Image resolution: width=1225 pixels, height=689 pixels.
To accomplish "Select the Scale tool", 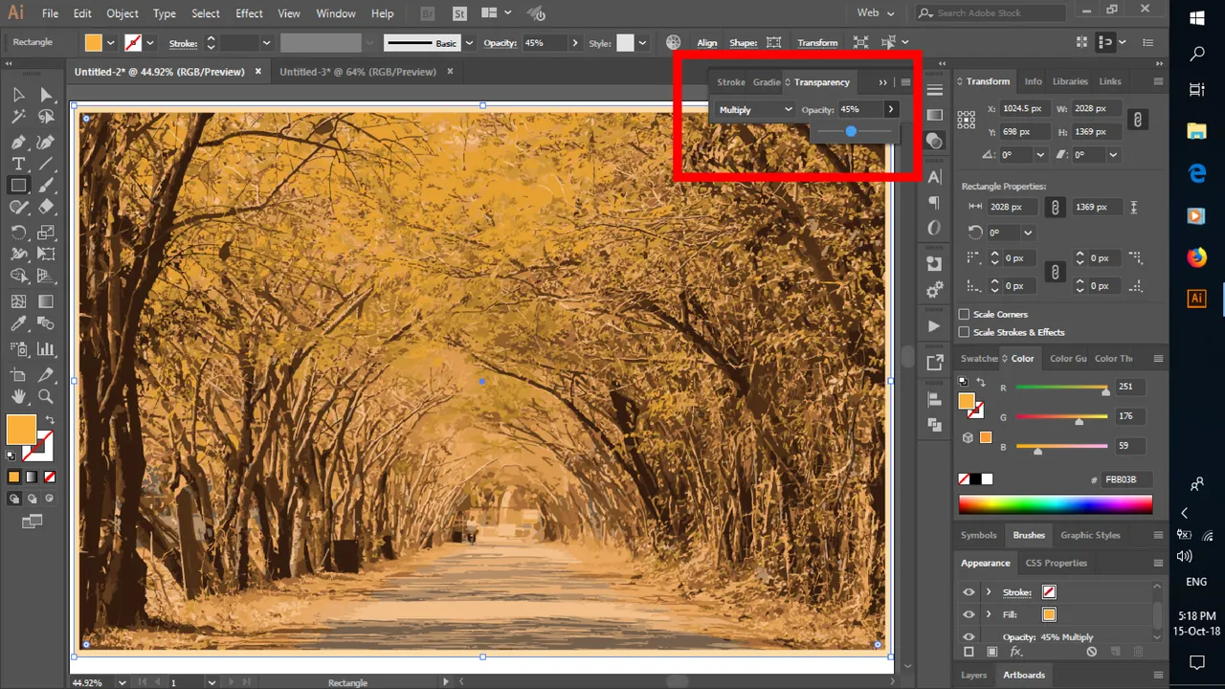I will click(x=46, y=233).
